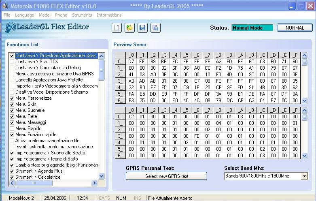This screenshot has width=316, height=201.
Task: Check Menu Java esteso e funzione Usa GPRS
Action: 12,74
